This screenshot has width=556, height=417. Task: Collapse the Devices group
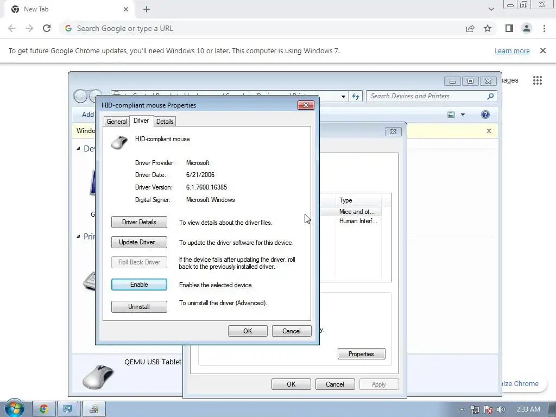[78, 149]
